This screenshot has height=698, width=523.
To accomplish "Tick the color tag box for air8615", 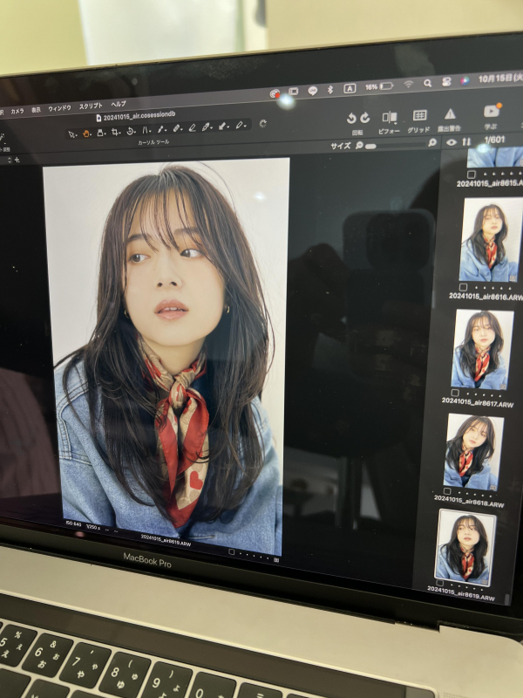I will [471, 174].
